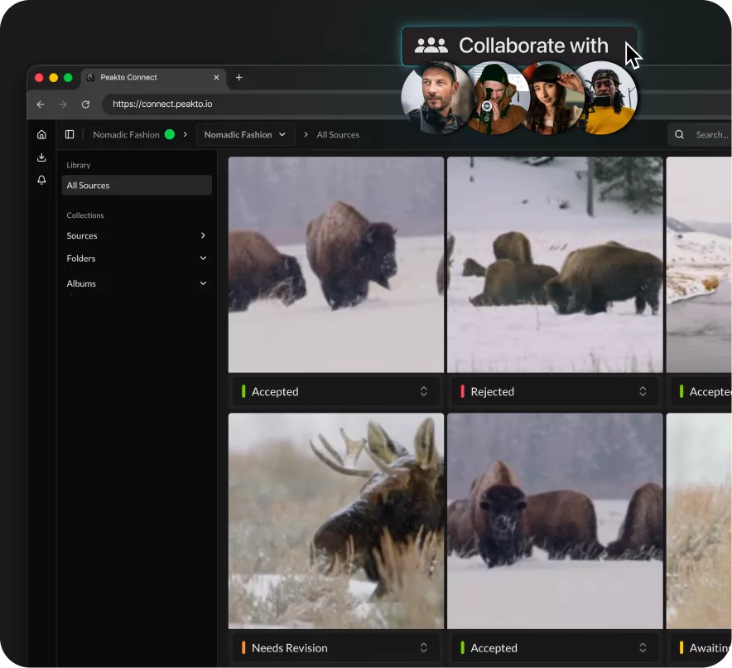Click the All Sources breadcrumb link
Image resolution: width=732 pixels, height=668 pixels.
tap(338, 134)
